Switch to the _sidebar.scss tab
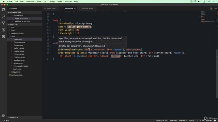 click(87, 8)
